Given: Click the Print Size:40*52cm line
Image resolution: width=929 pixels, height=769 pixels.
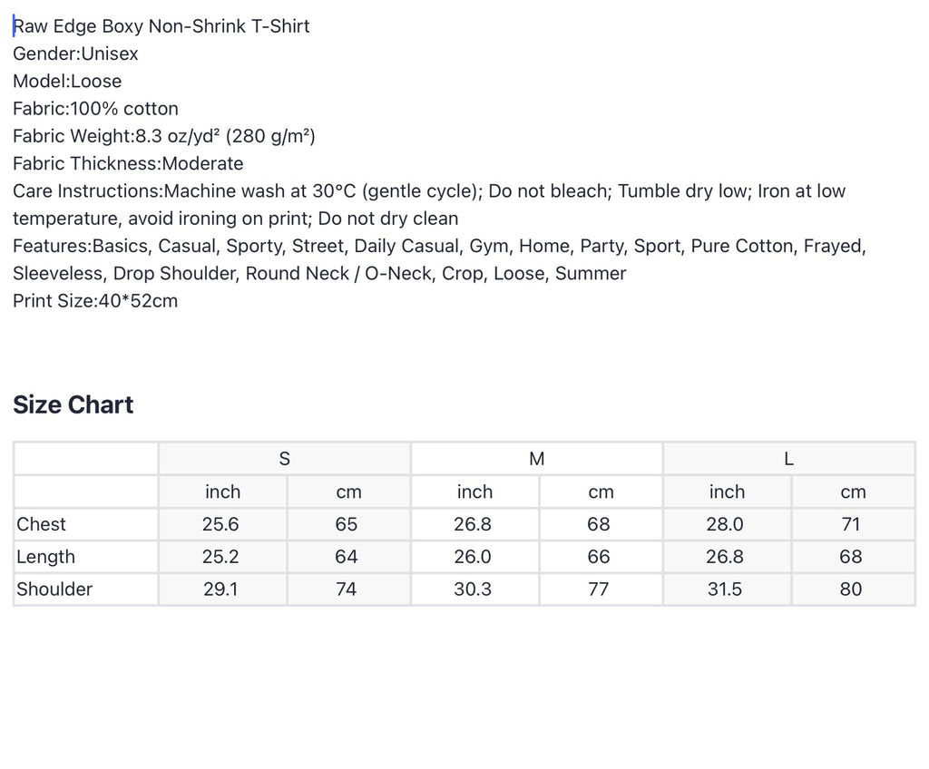Looking at the screenshot, I should tap(95, 301).
